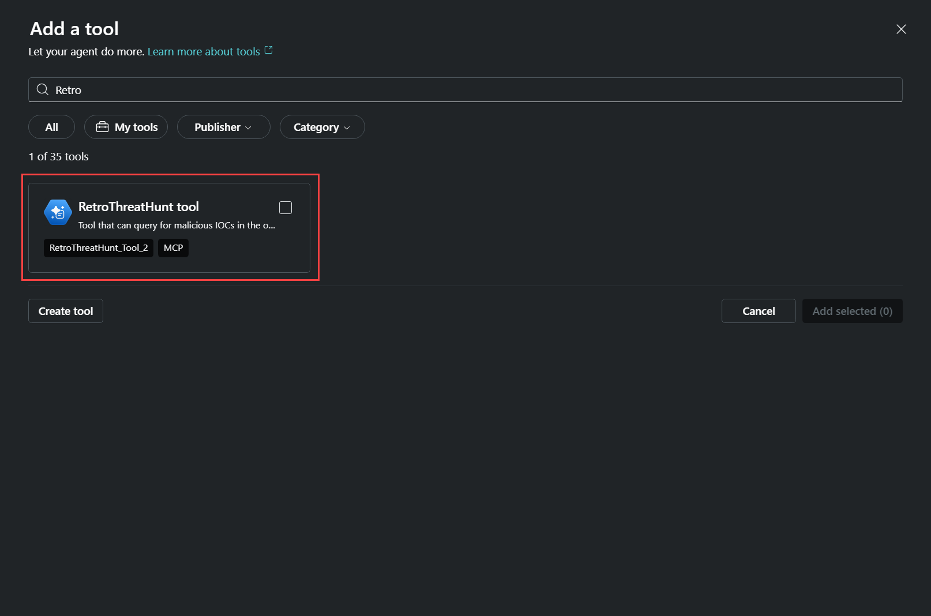This screenshot has width=931, height=616.
Task: Click the magnifying glass search icon
Action: (43, 89)
